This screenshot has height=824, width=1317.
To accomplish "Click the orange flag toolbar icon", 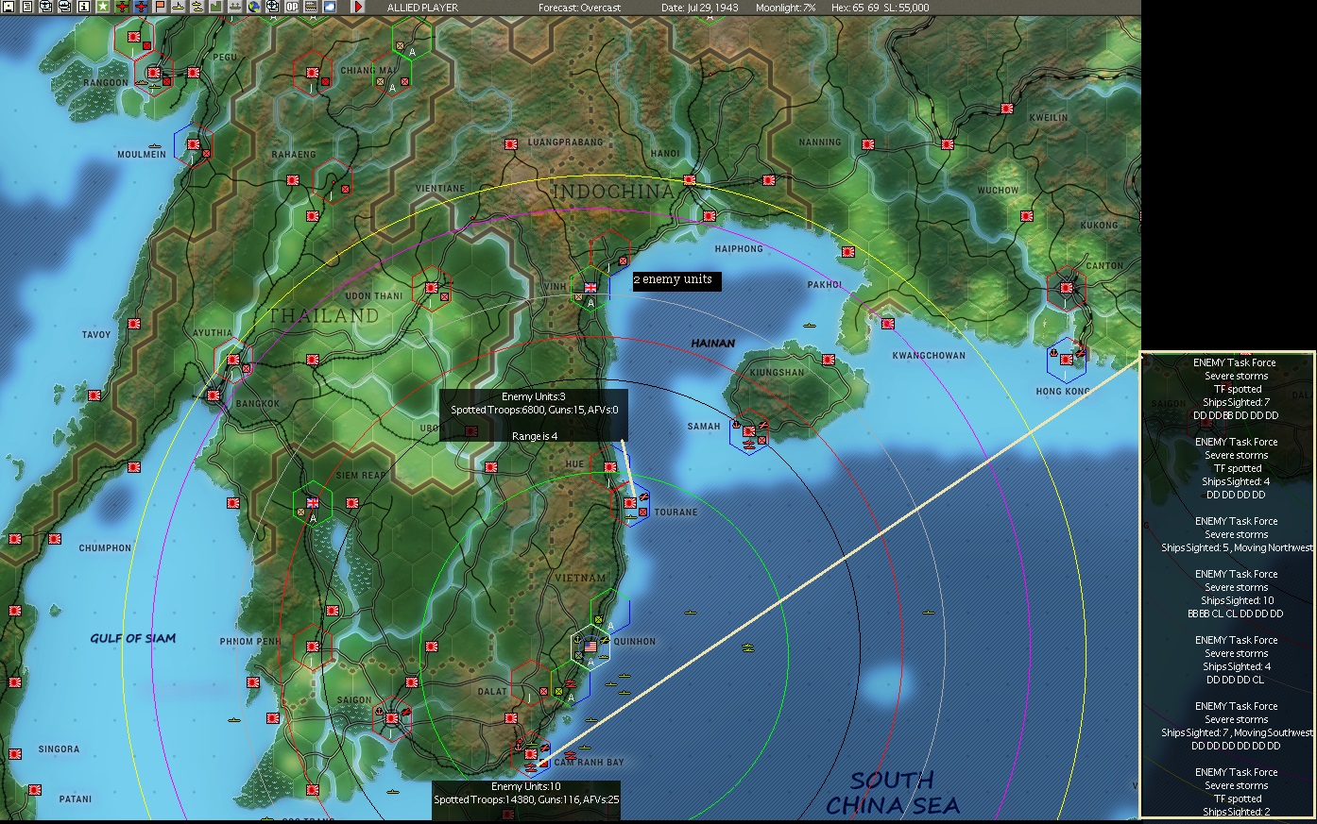I will pos(160,7).
